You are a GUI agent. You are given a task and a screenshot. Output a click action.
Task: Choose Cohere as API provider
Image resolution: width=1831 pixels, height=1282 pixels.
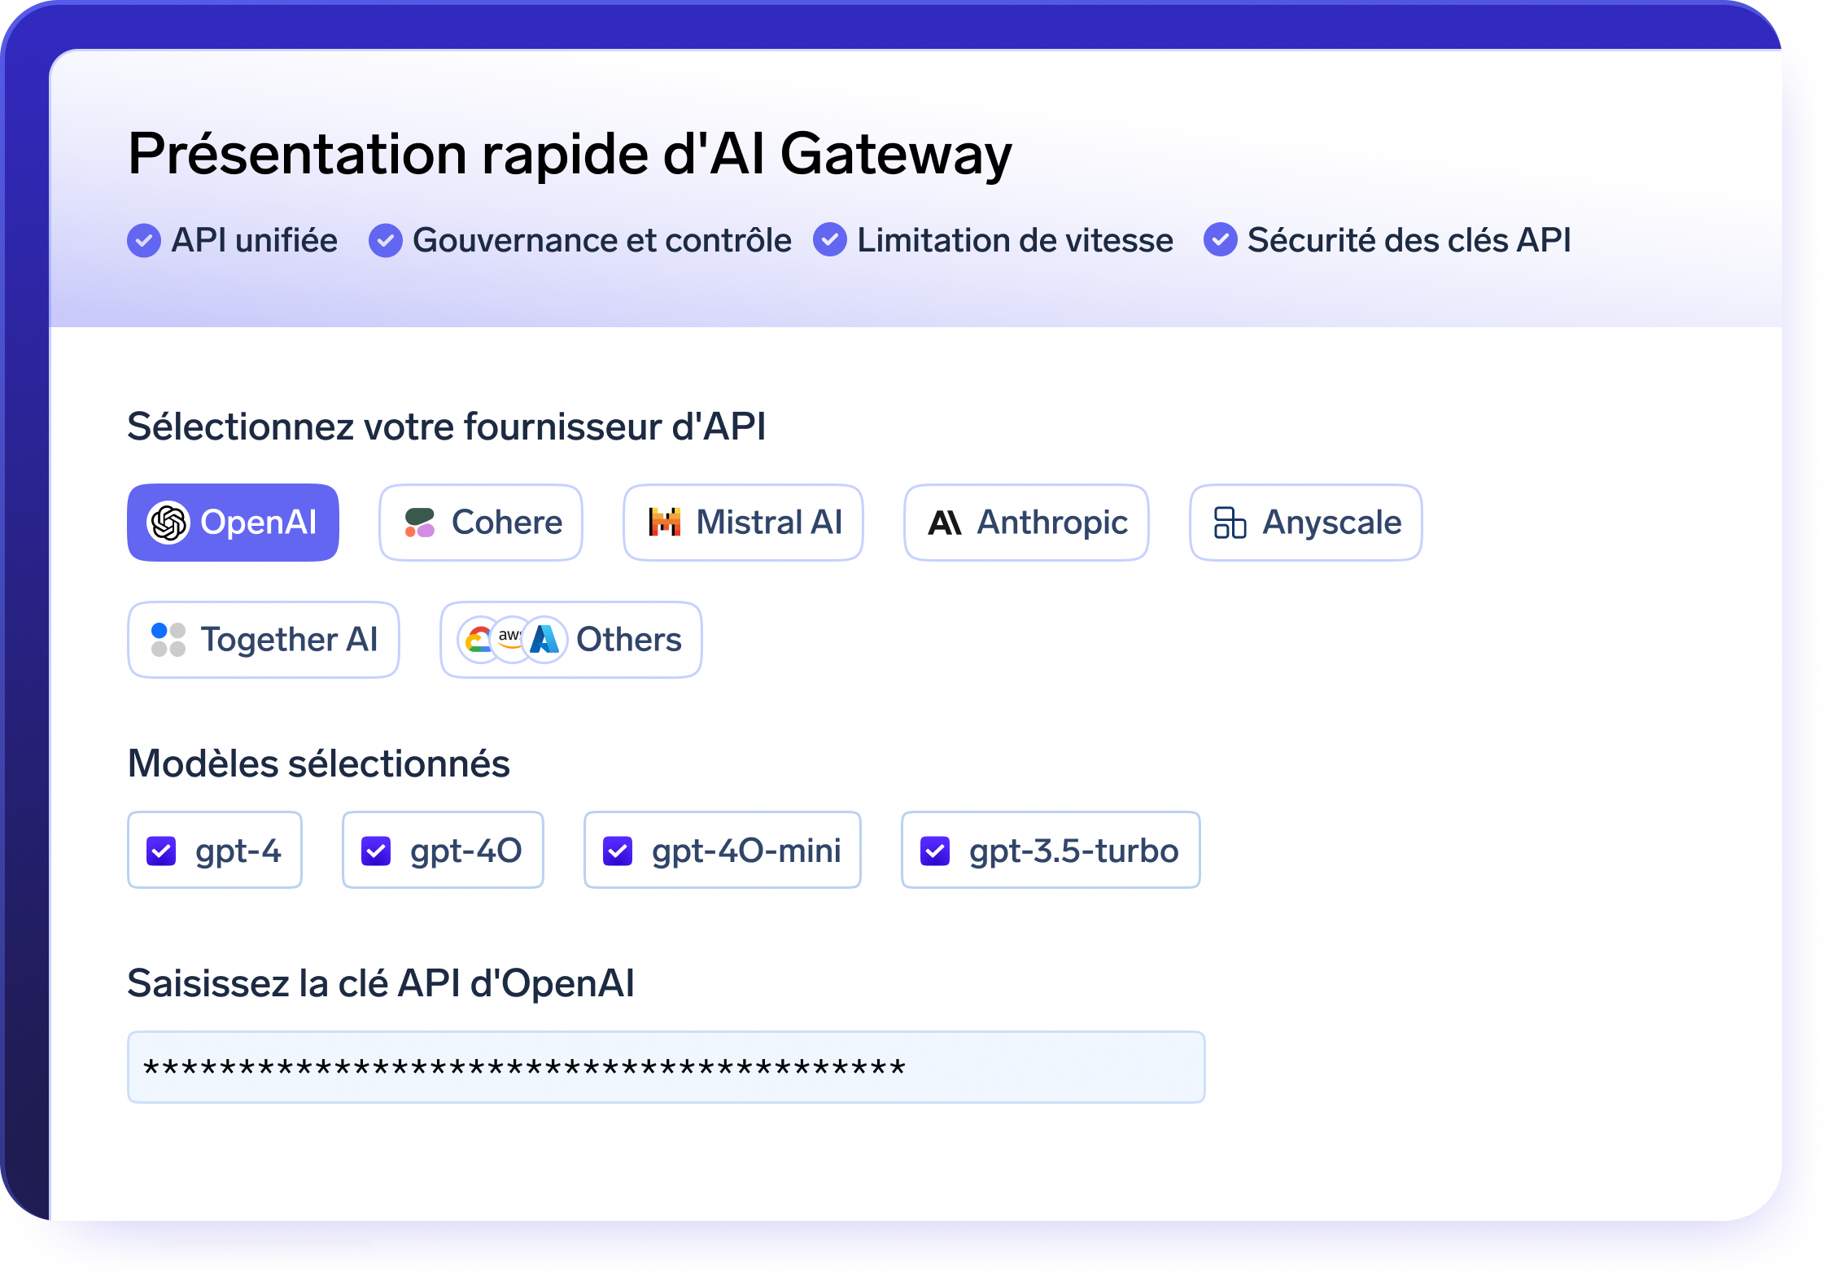[481, 523]
